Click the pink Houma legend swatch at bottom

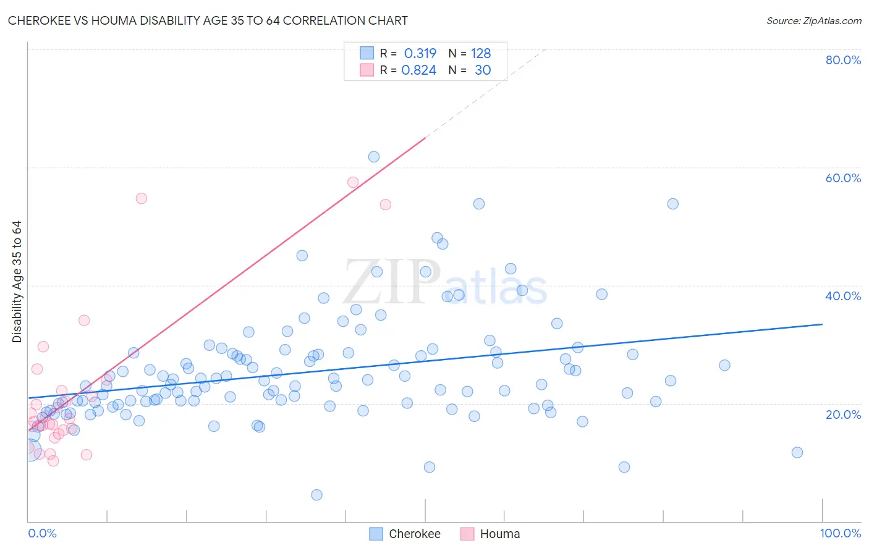coord(467,534)
